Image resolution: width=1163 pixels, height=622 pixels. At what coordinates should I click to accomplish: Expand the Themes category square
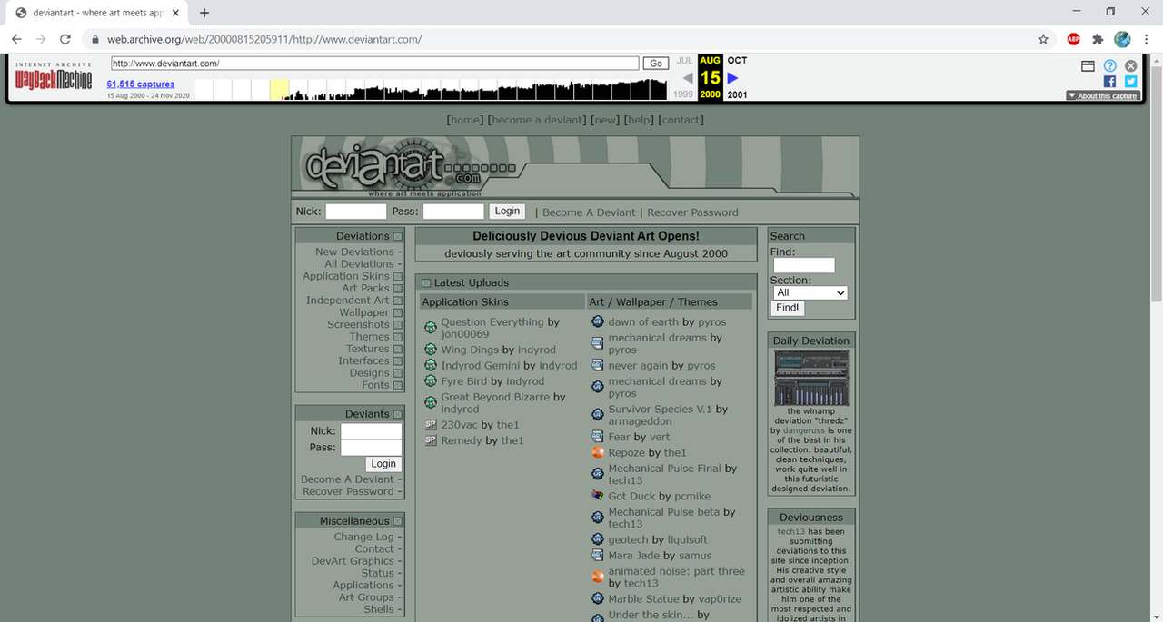[x=398, y=337]
